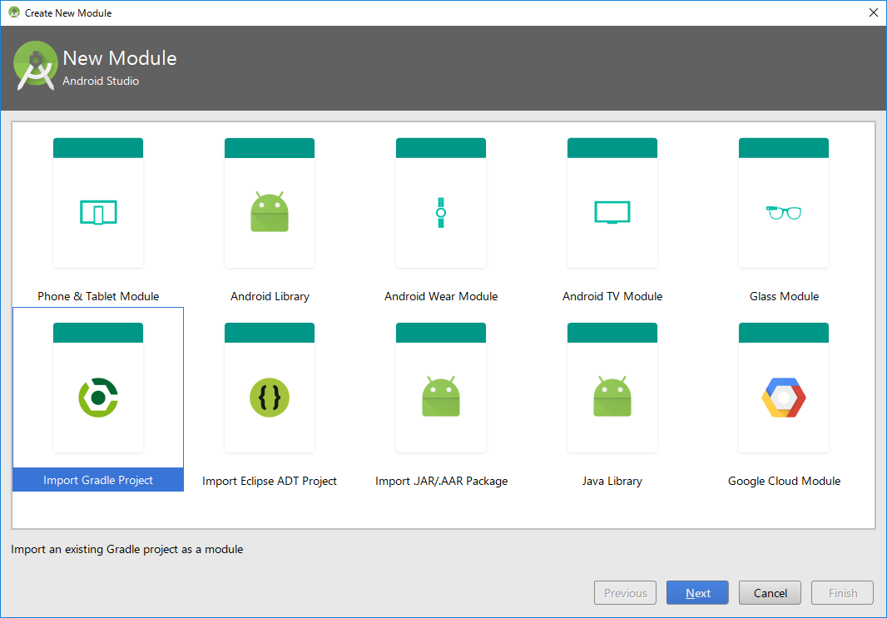Choose the Java Library robot icon
This screenshot has width=887, height=618.
(x=612, y=397)
